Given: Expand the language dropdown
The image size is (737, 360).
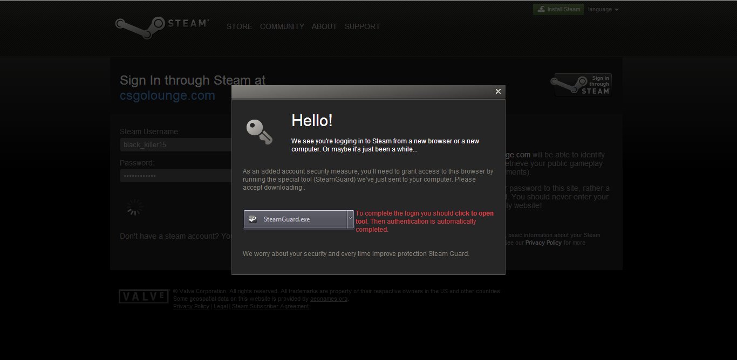Looking at the screenshot, I should (x=603, y=10).
